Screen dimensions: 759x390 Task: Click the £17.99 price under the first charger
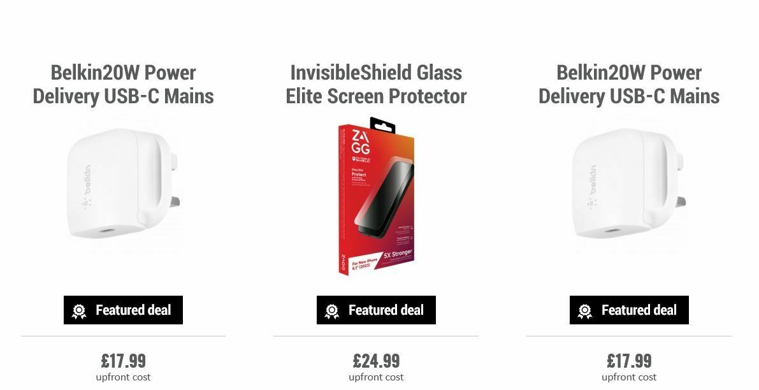(x=123, y=359)
